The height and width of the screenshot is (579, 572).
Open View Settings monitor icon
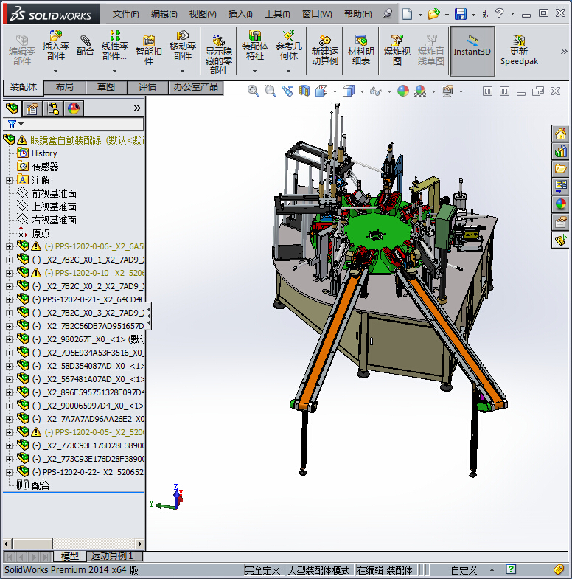tap(447, 91)
